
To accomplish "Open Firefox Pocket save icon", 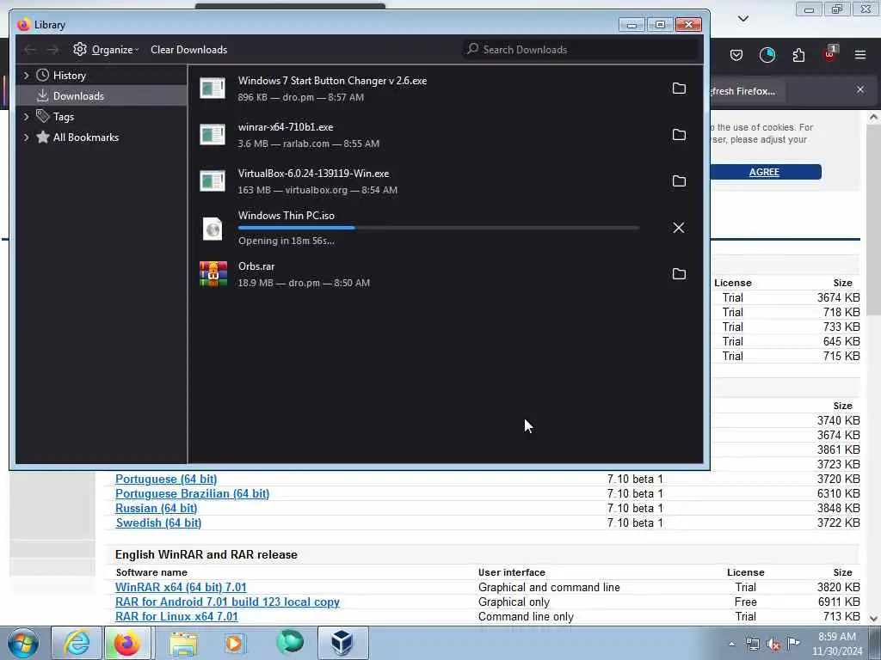I will point(736,55).
